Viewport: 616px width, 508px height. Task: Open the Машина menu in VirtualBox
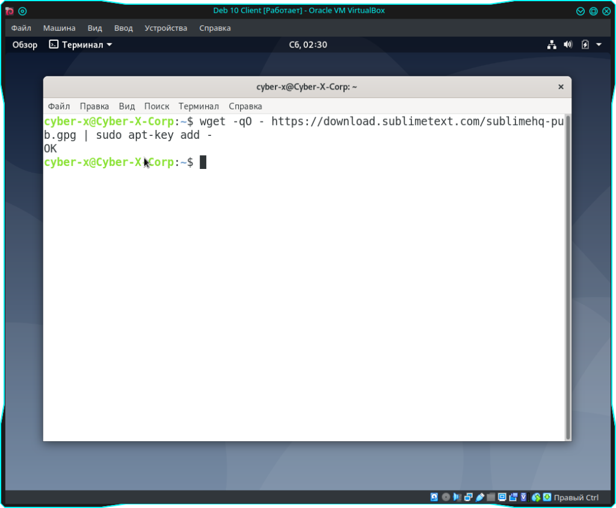[59, 28]
